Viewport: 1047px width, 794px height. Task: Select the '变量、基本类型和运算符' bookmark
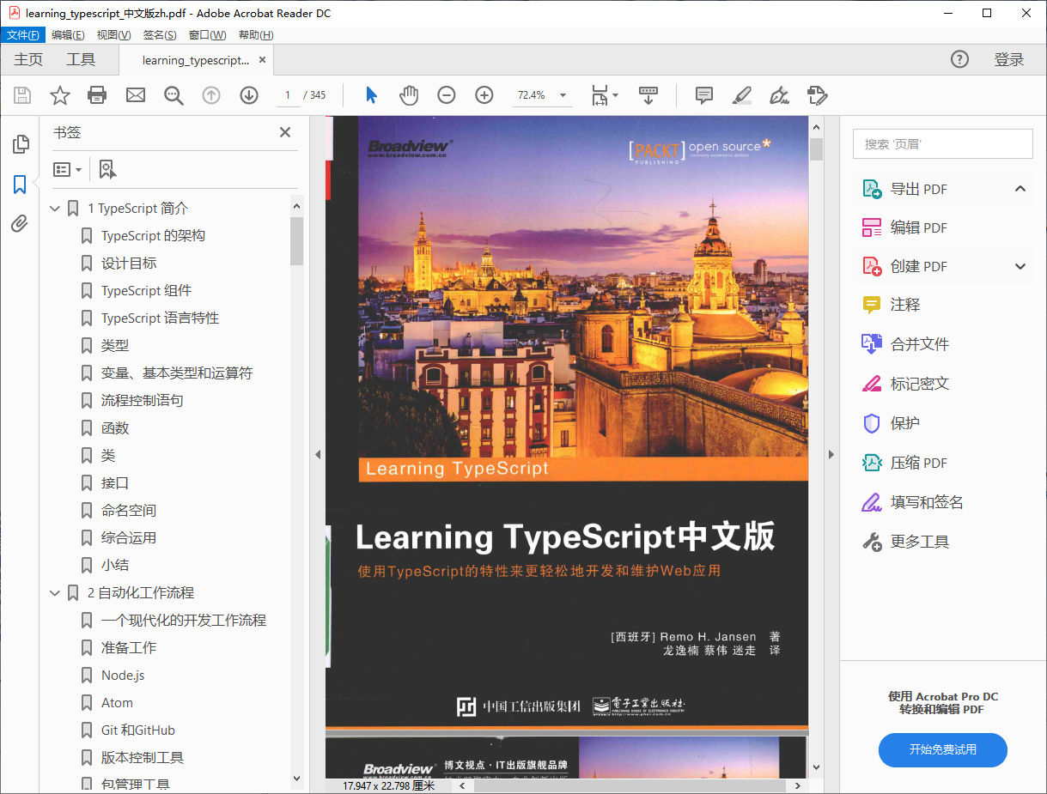coord(177,373)
